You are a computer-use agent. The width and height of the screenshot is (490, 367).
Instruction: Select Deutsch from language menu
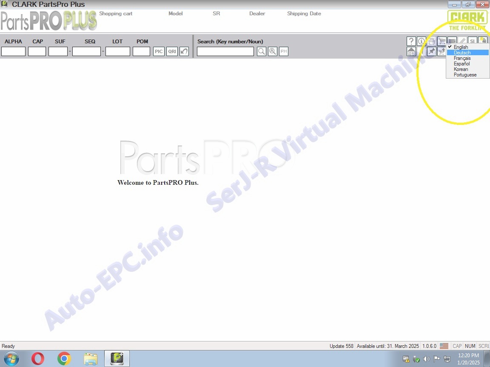pos(467,53)
